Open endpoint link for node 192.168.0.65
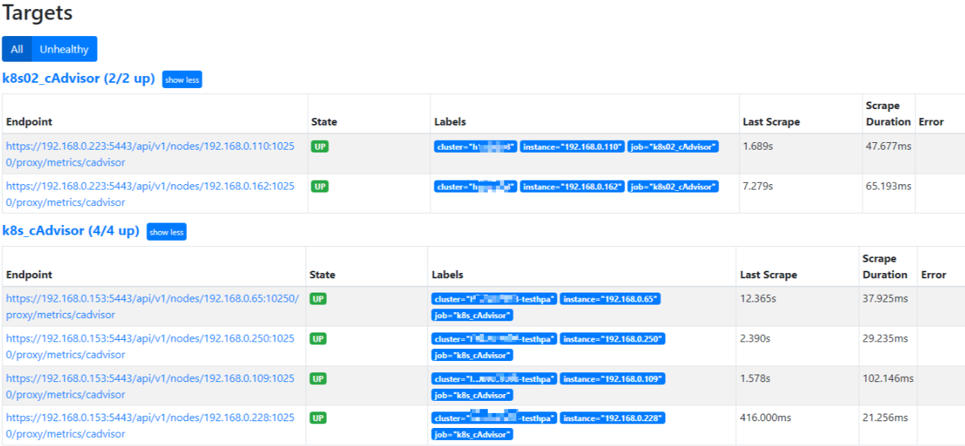Viewport: 965px width, 446px height. coord(153,307)
